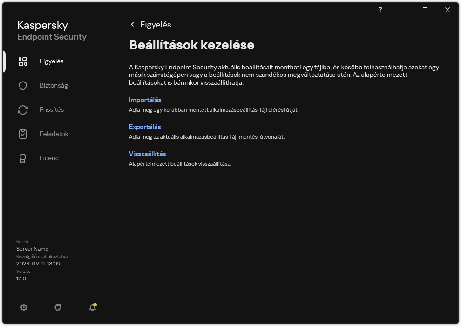Screen dimensions: 461x326
Task: Start settings Importálás
Action: tap(145, 100)
